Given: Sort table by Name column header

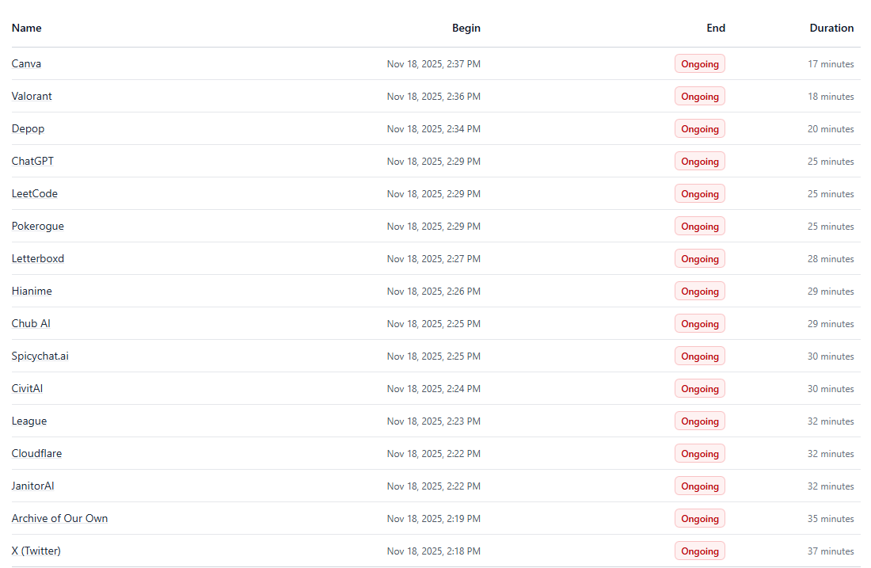Looking at the screenshot, I should pos(27,28).
